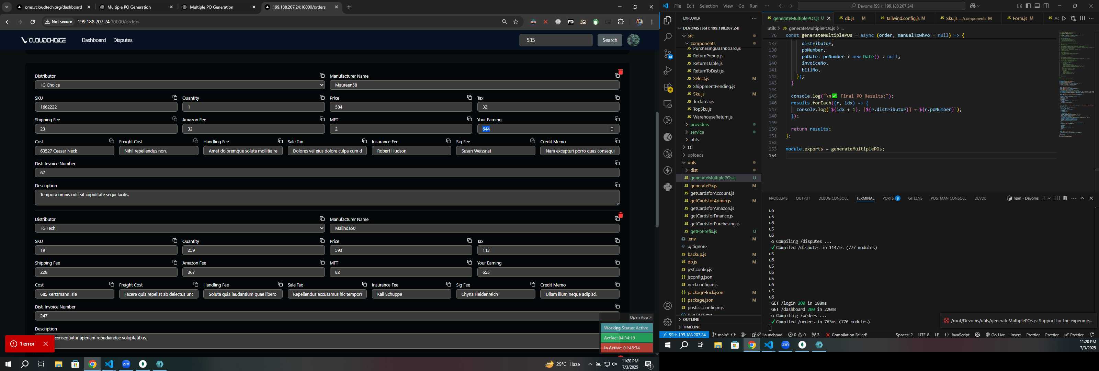
Task: Open the IG Tech distributor dropdown
Action: click(x=180, y=228)
